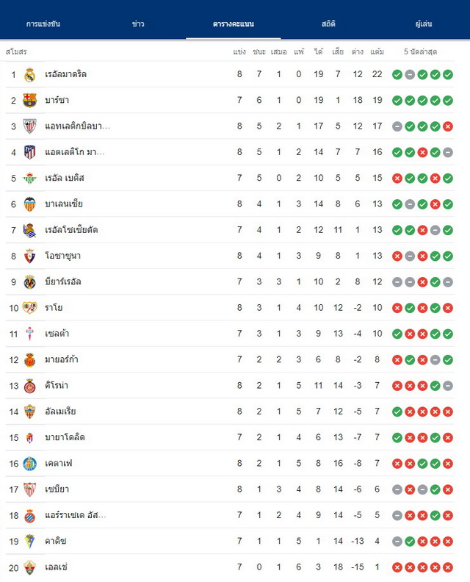Viewport: 470px width, 582px height.
Task: Select the ผู้เล่น tab
Action: click(423, 24)
